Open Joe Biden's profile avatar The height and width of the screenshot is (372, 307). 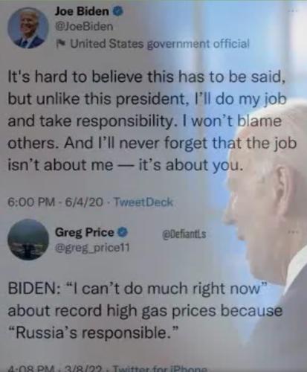(x=28, y=28)
